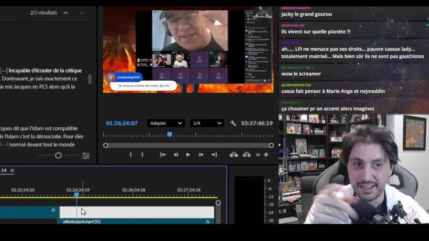Click timeline ruler label 01:26:54:18
The image size is (429, 241).
click(134, 190)
